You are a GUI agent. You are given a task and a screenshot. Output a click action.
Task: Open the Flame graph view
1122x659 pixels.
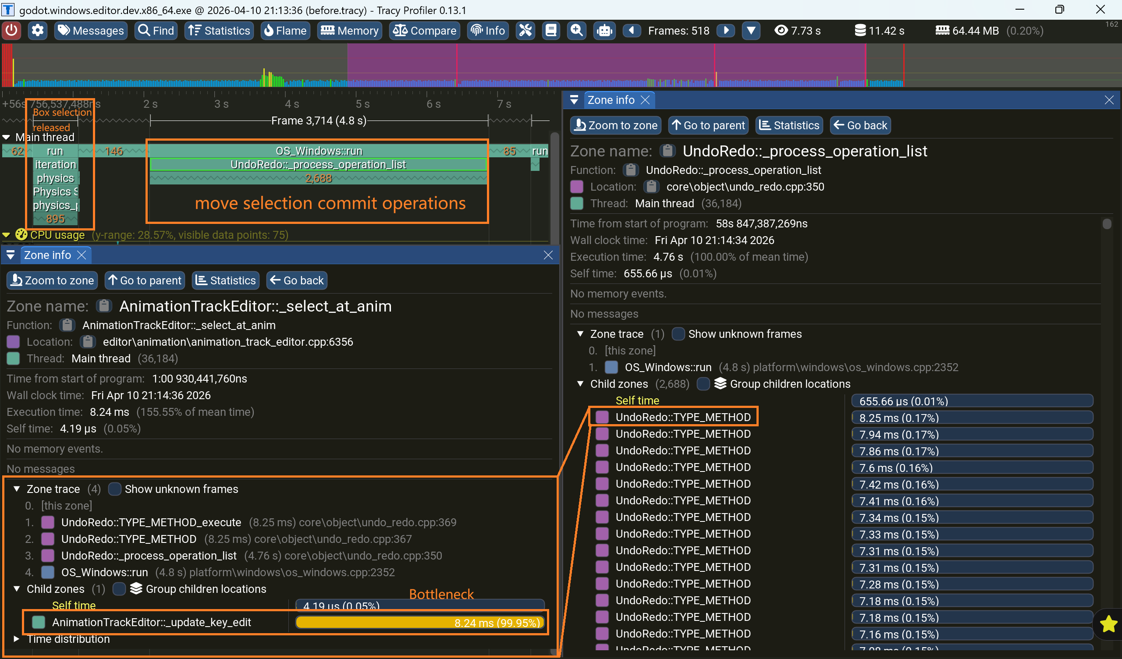pos(285,30)
